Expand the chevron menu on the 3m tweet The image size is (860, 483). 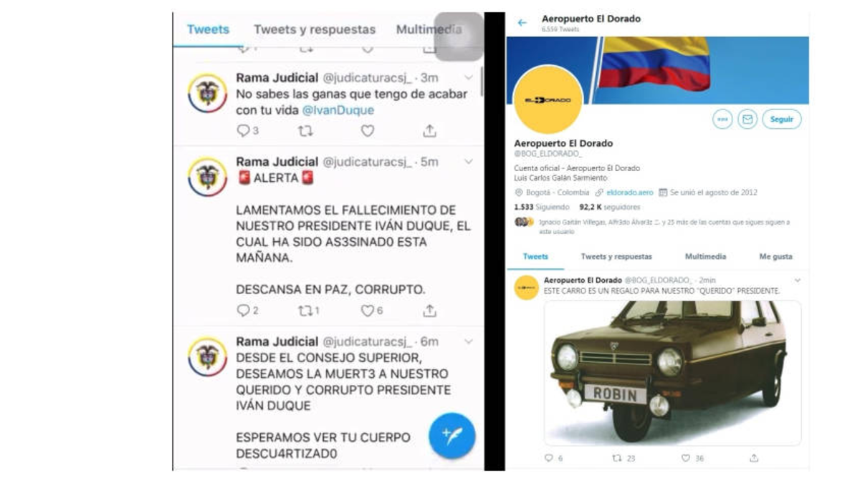[x=469, y=77]
